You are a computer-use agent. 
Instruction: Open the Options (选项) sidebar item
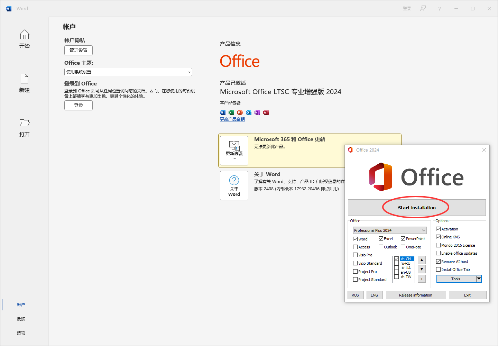(x=21, y=333)
